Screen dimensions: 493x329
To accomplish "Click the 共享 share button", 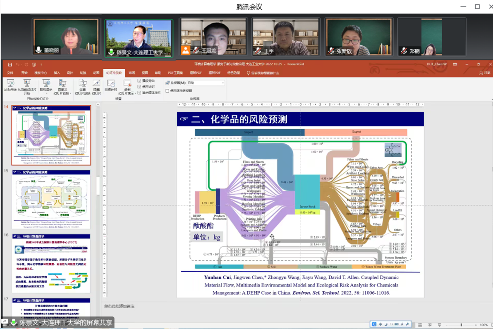I will (485, 73).
